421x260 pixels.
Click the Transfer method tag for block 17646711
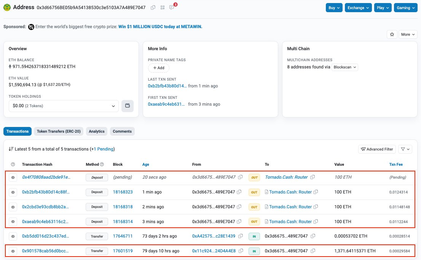pyautogui.click(x=97, y=236)
